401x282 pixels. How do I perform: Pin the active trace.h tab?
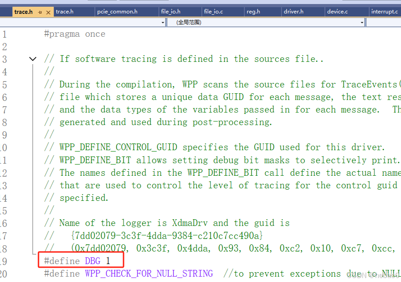39,12
